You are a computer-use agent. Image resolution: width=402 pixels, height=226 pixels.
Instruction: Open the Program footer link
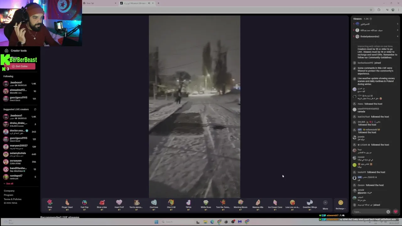tap(8, 195)
